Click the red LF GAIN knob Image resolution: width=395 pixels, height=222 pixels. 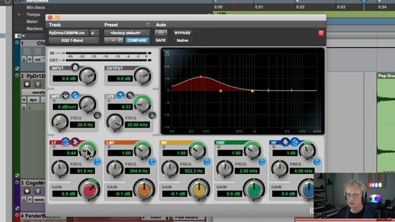89,190
